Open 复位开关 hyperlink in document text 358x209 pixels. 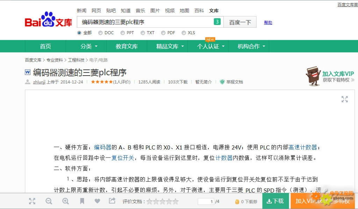pos(123,158)
